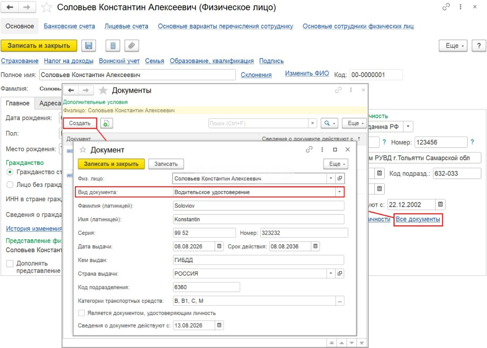Expand Страна выдачи dropdown arrow

click(x=331, y=273)
